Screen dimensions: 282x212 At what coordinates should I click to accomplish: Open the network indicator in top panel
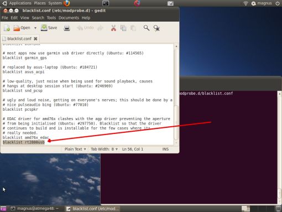coord(246,3)
